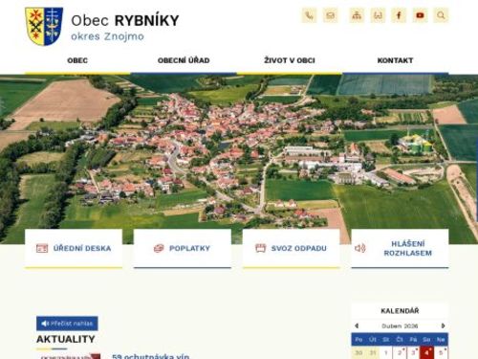Image resolution: width=478 pixels, height=359 pixels.
Task: Click the search magnifier icon
Action: [x=441, y=15]
